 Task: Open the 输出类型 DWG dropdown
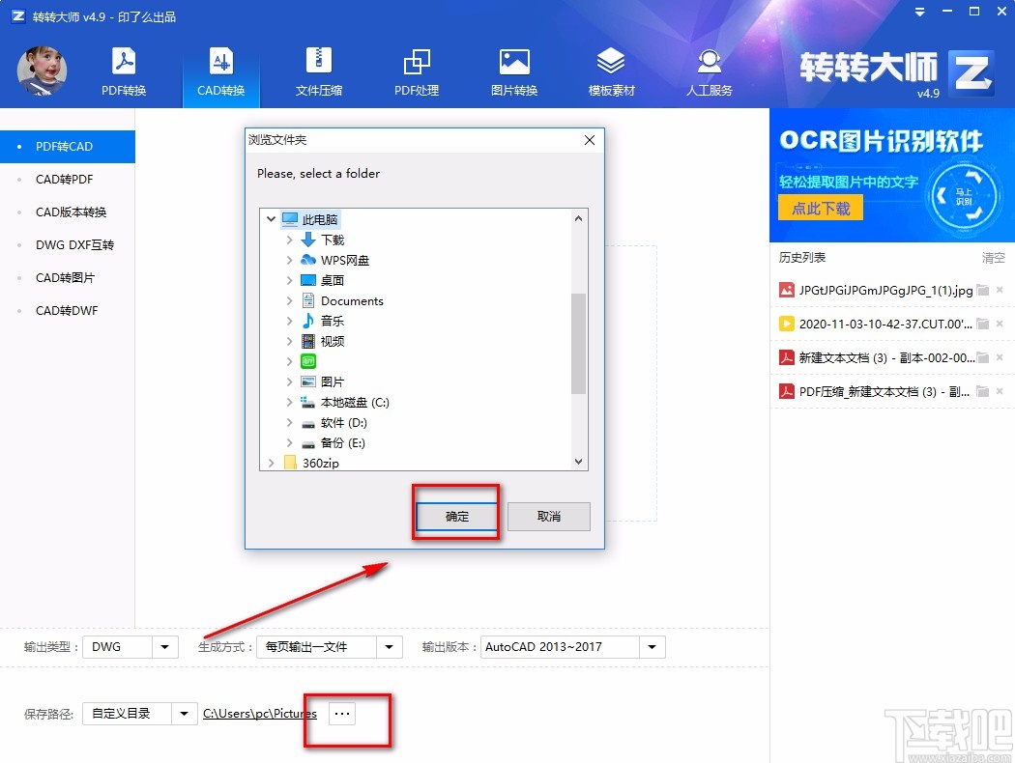click(163, 646)
